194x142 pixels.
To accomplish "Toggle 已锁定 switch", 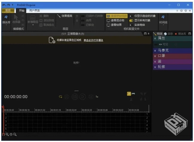I will [x=83, y=25].
